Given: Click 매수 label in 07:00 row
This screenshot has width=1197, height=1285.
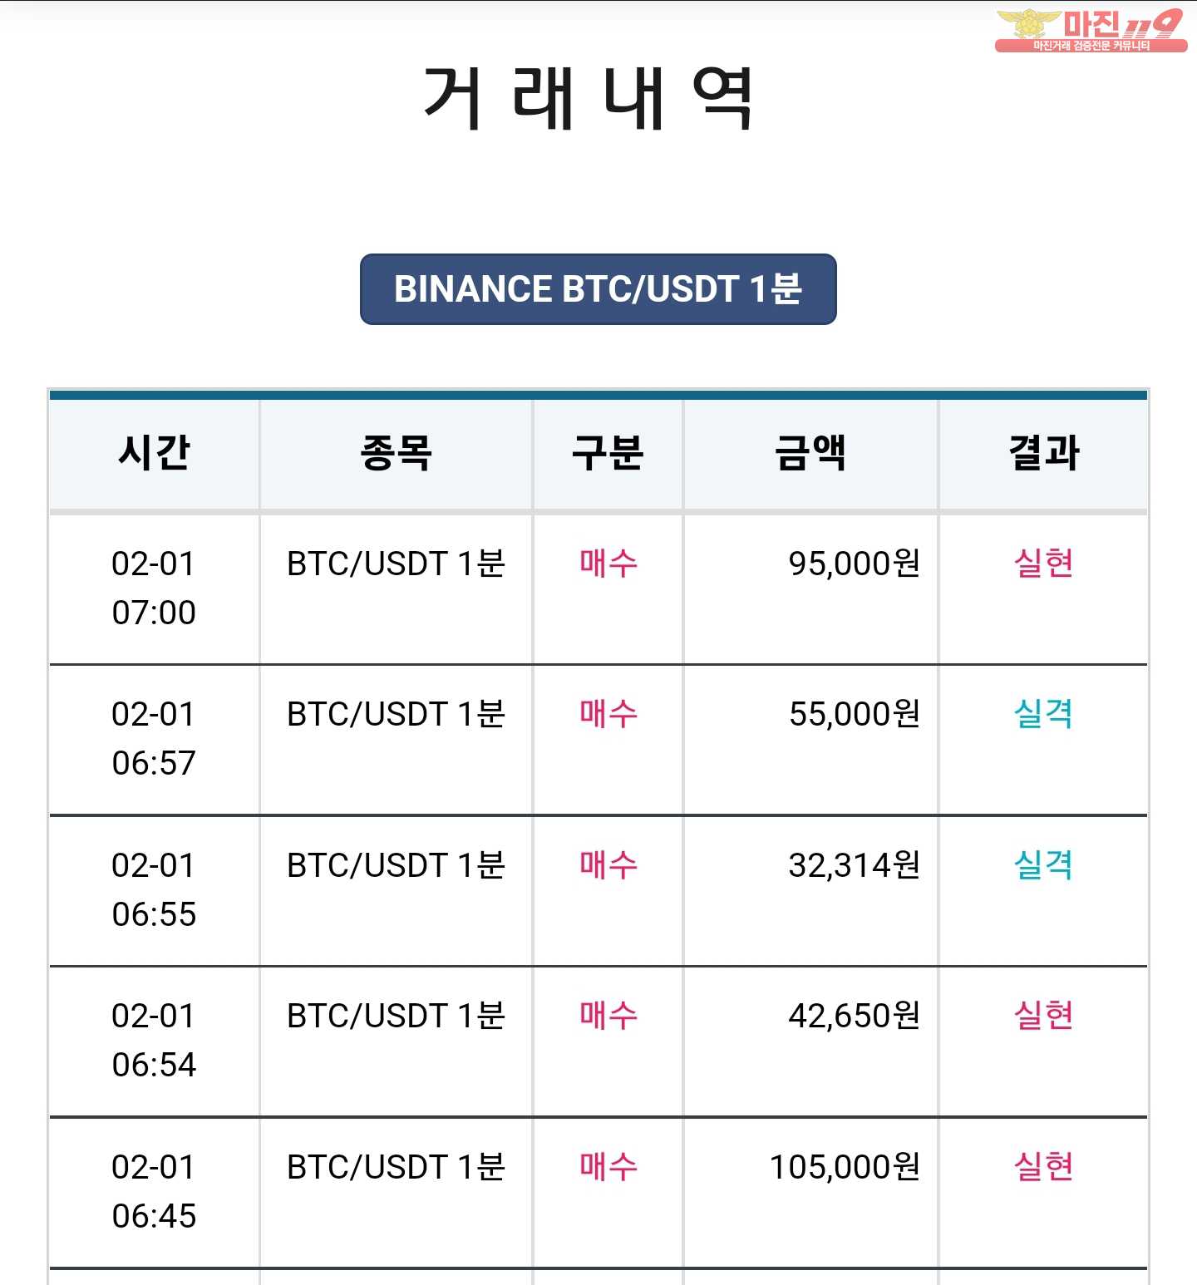Looking at the screenshot, I should (x=608, y=564).
